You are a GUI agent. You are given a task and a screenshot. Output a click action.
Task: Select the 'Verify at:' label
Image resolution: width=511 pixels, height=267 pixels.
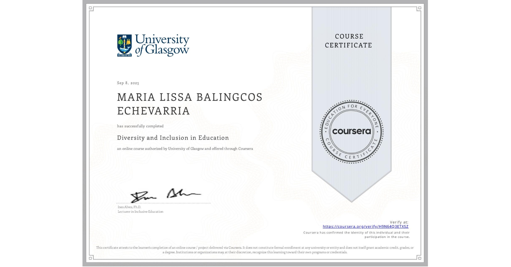tap(399, 222)
